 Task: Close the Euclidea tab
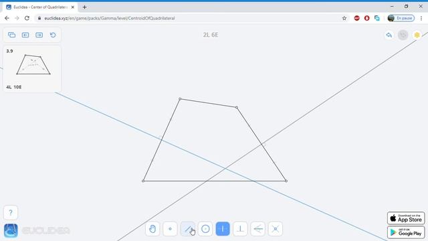73,7
